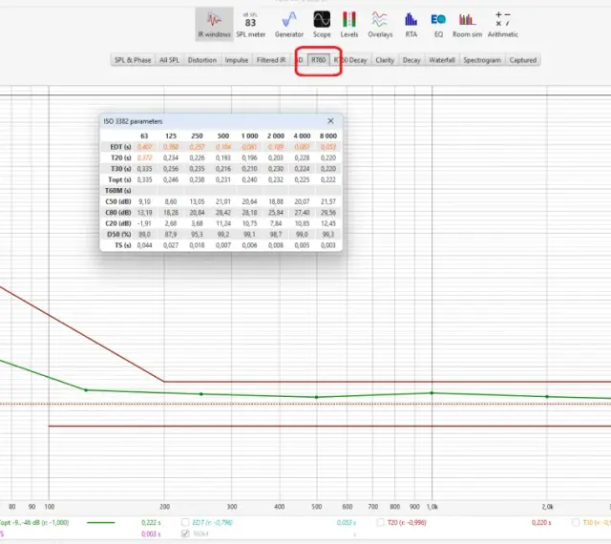The height and width of the screenshot is (544, 611).
Task: Open trace Arithmetic tool
Action: pos(503,24)
